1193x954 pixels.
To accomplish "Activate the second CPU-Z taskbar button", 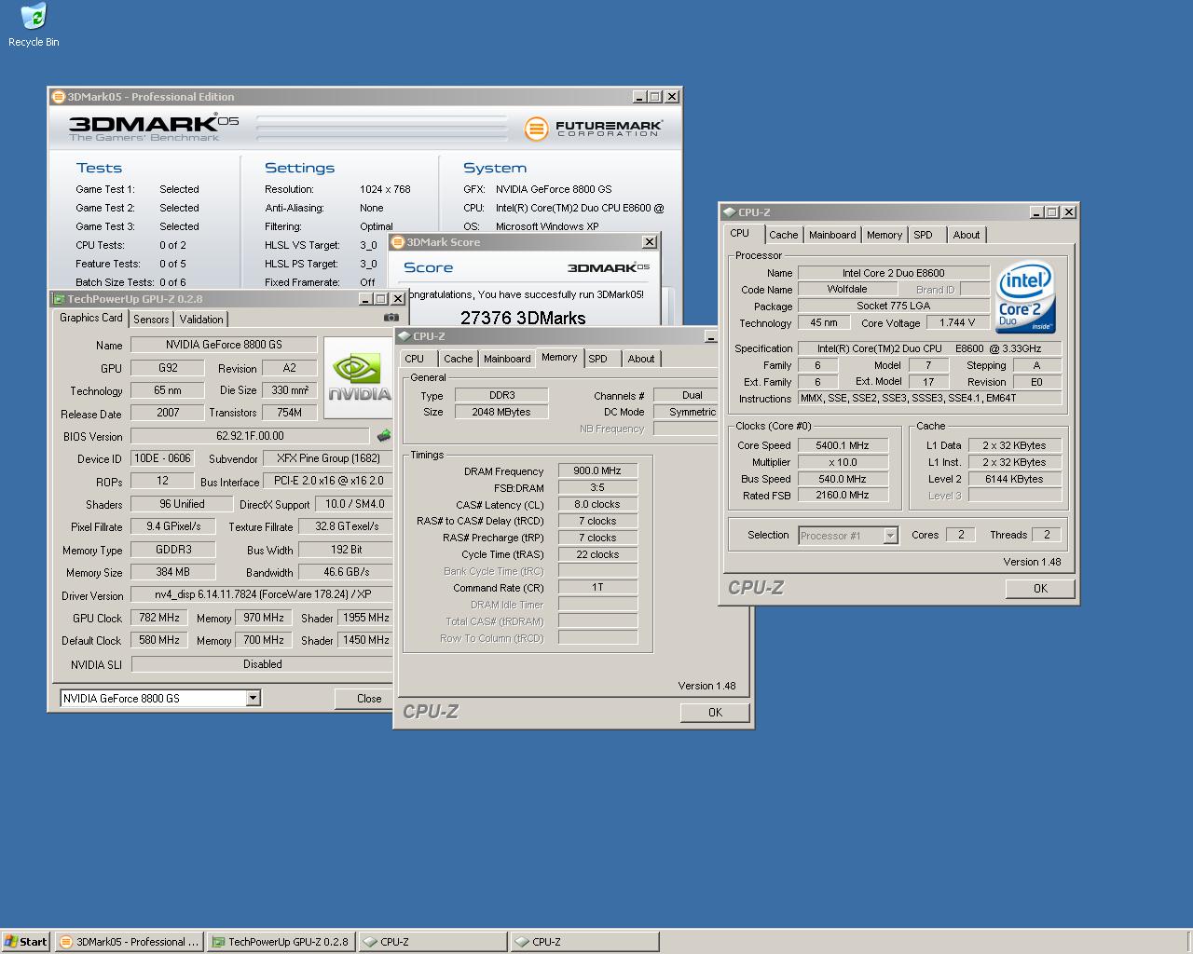I will coord(584,942).
